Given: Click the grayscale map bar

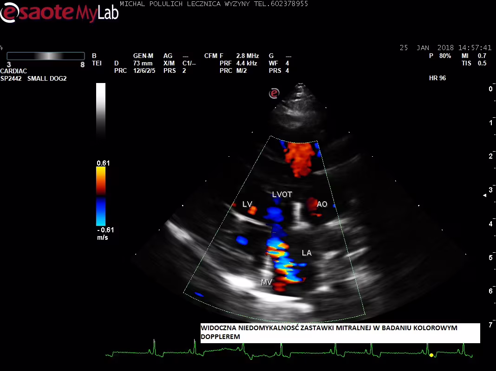Looking at the screenshot, I should click(x=101, y=111).
